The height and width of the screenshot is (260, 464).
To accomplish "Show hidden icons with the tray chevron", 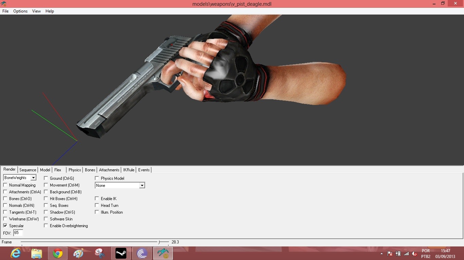I will 382,253.
